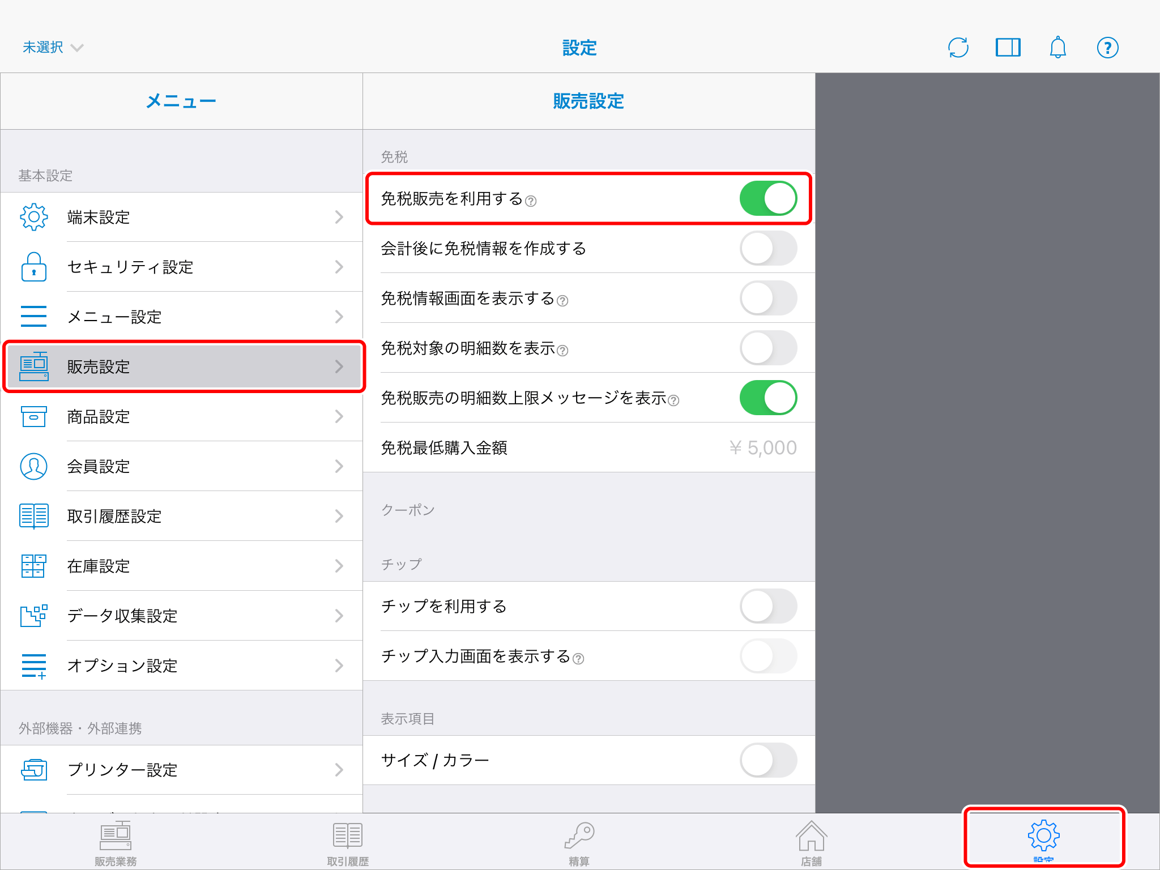Open the オプション設定 menu row
1160x870 pixels.
coord(181,666)
